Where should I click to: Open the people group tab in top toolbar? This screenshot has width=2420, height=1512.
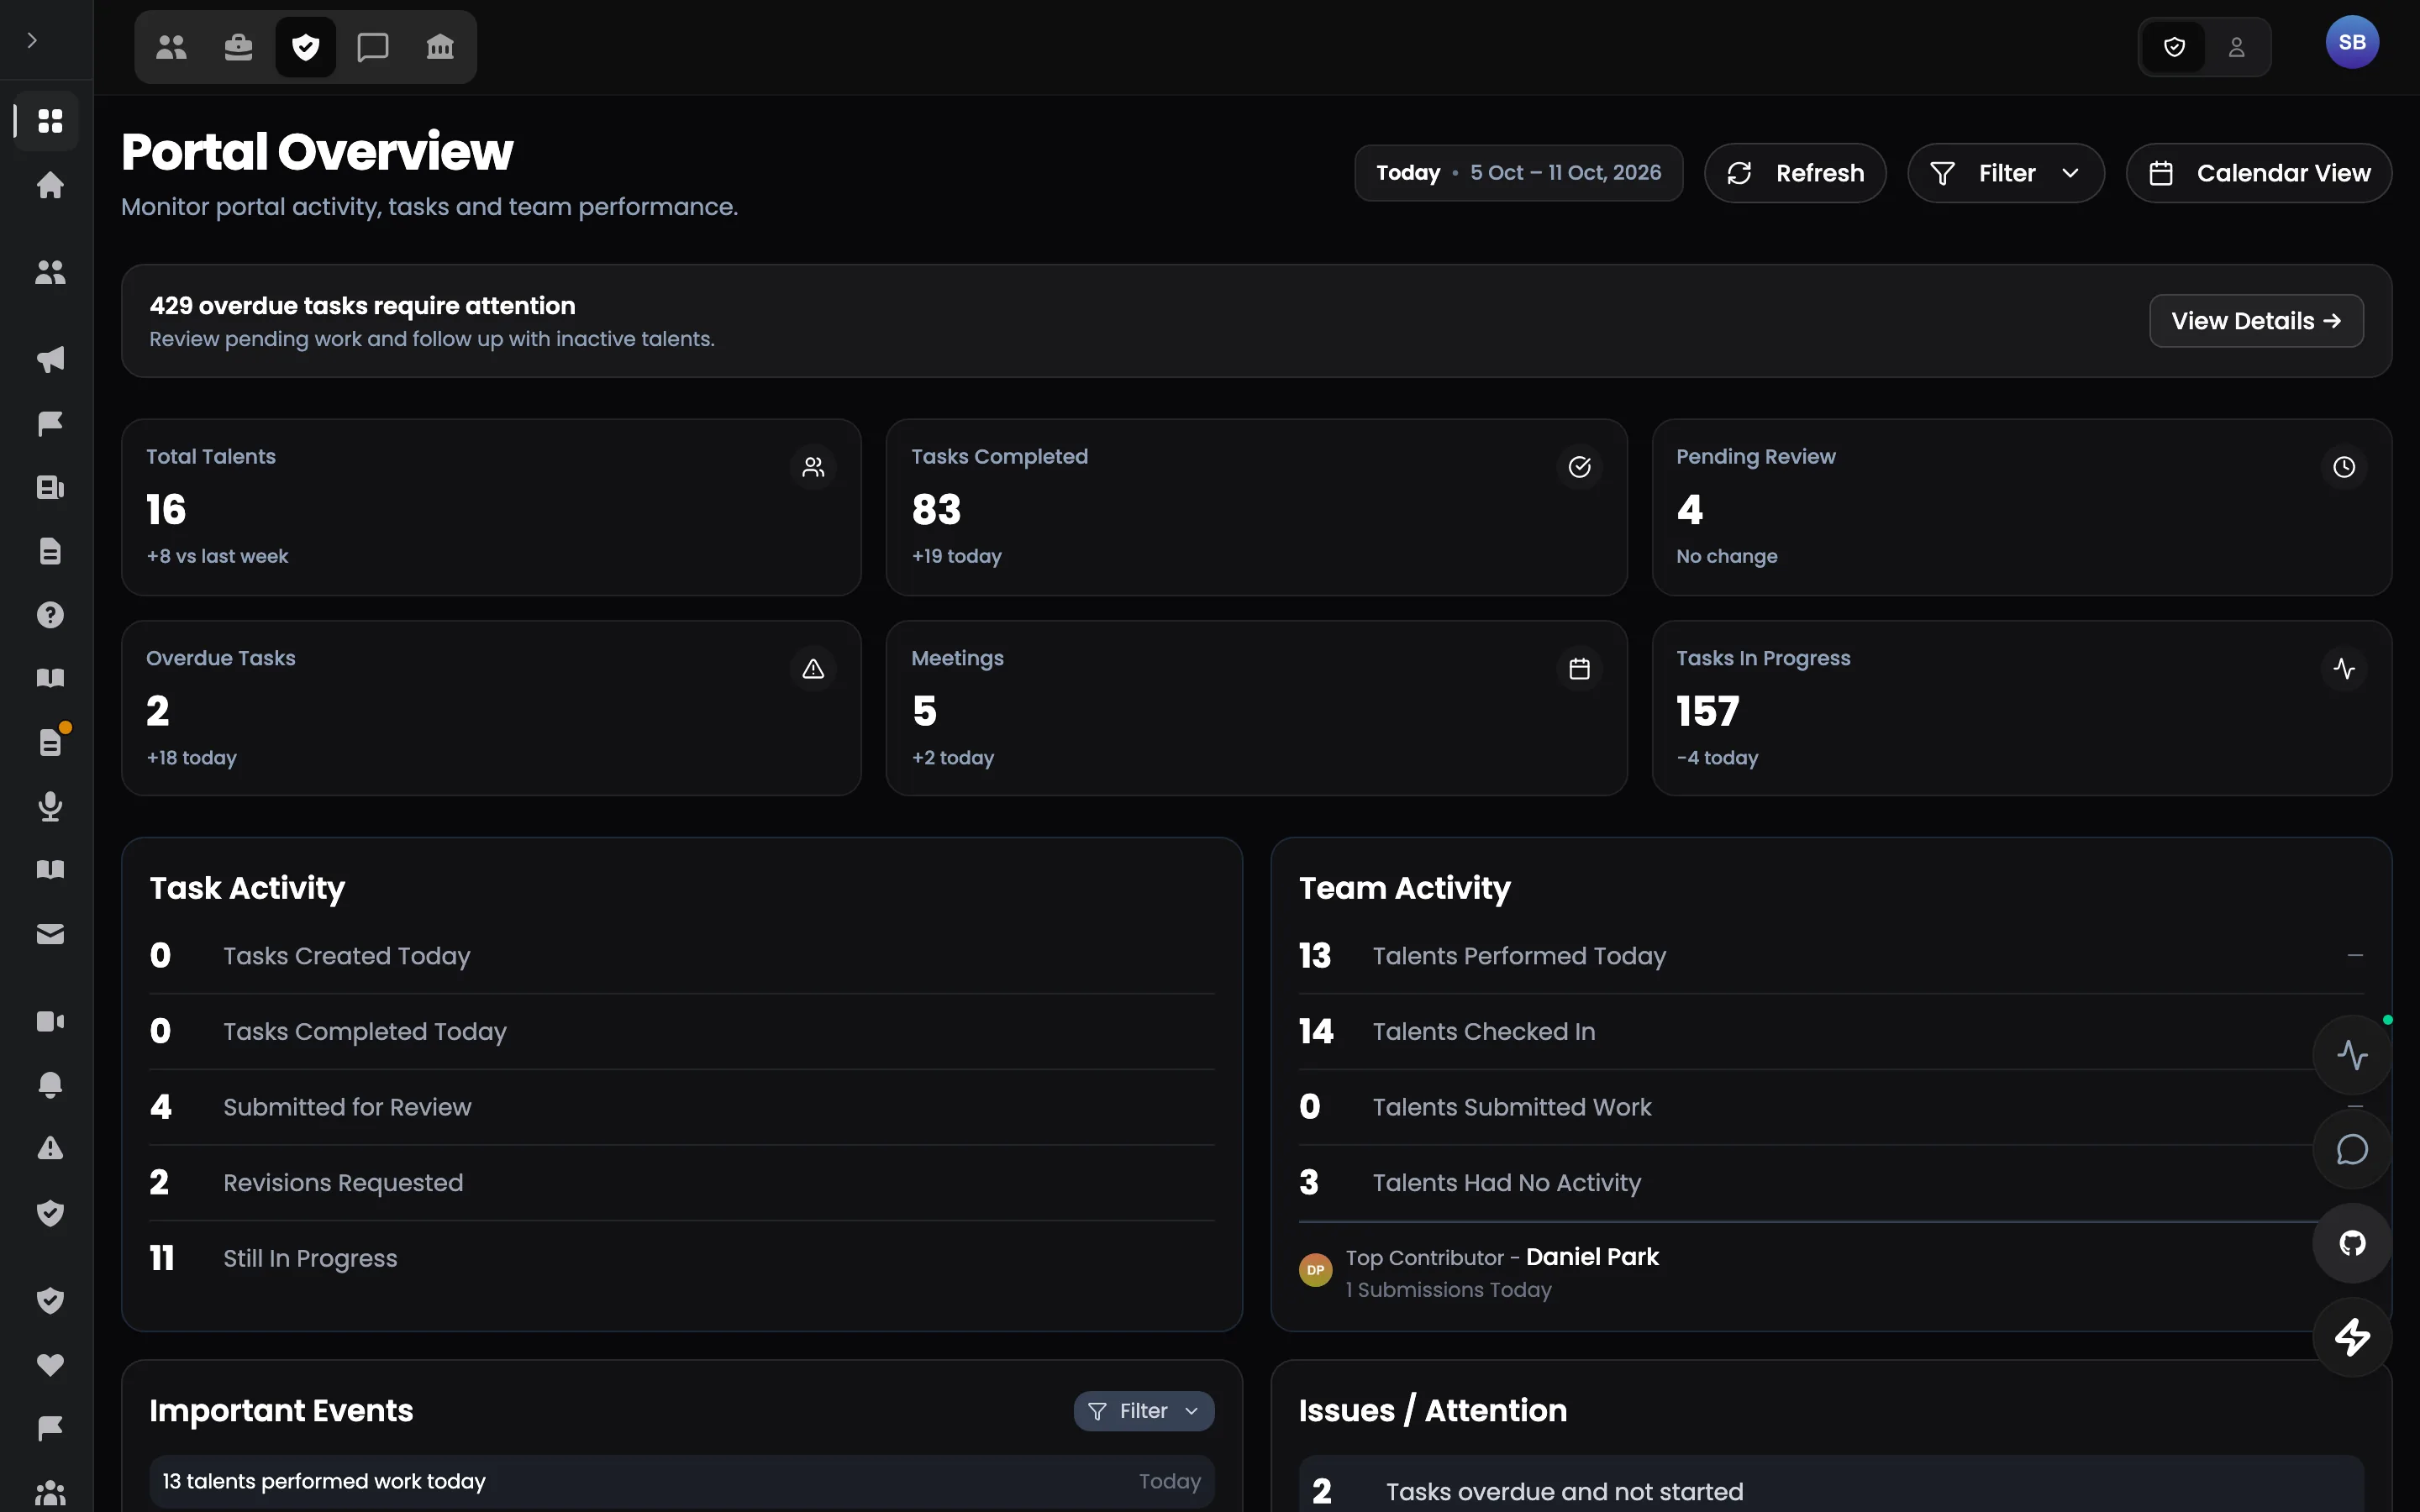click(172, 47)
